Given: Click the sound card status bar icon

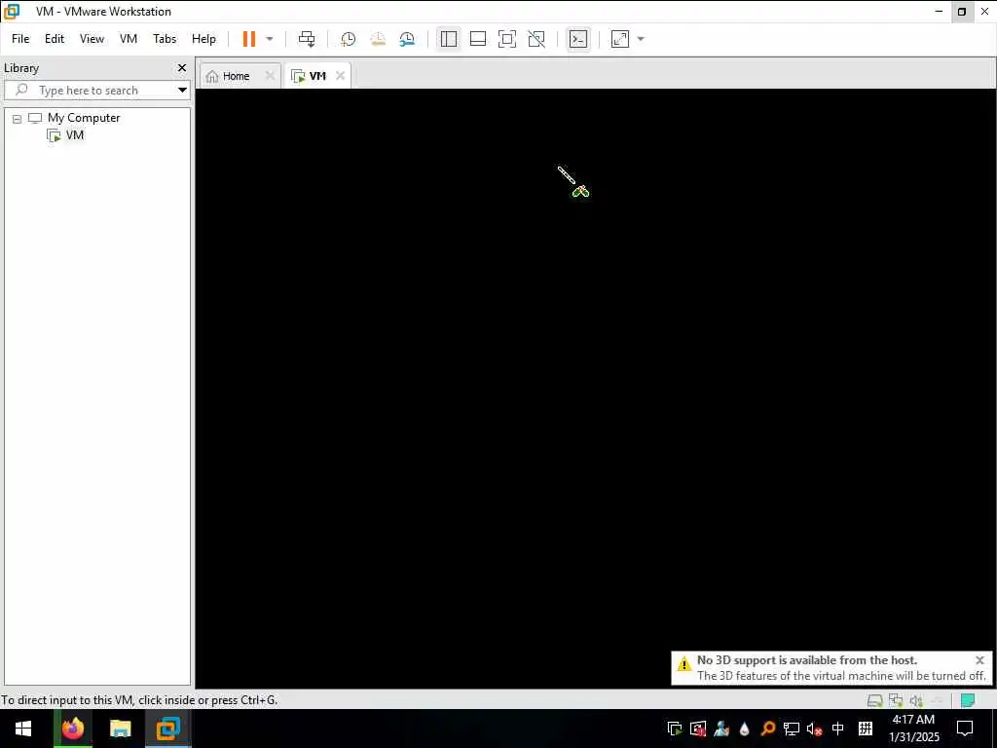Looking at the screenshot, I should (x=916, y=700).
